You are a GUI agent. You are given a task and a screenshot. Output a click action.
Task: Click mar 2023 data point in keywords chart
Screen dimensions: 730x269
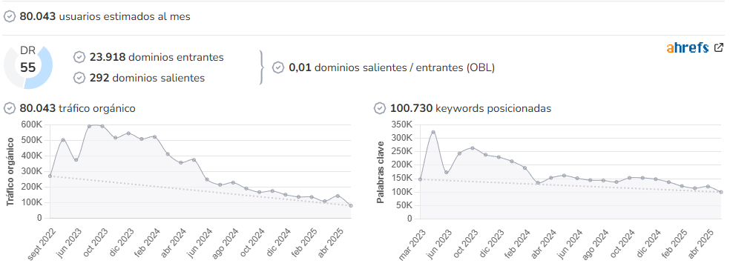(421, 179)
